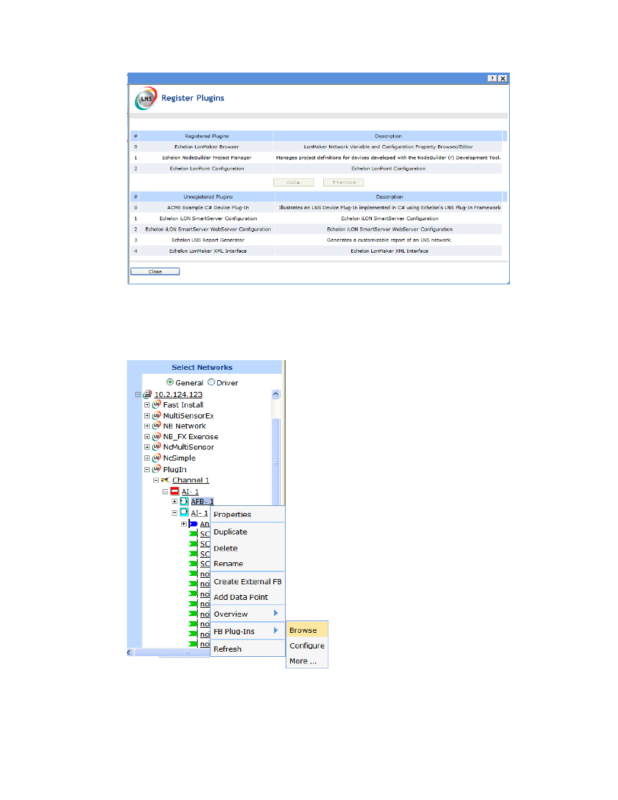Click the LNS network icon beside NB_FX Exercise
The height and width of the screenshot is (800, 618).
[156, 436]
